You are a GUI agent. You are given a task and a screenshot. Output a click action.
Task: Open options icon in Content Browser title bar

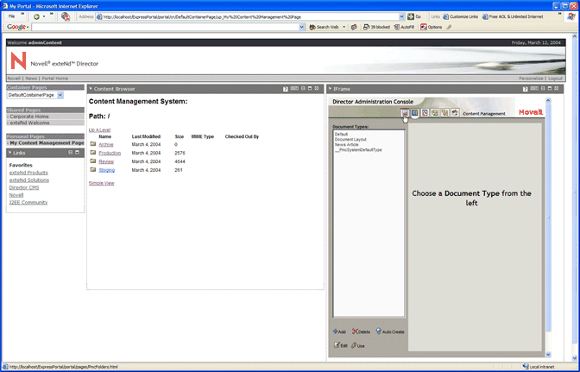click(x=294, y=89)
